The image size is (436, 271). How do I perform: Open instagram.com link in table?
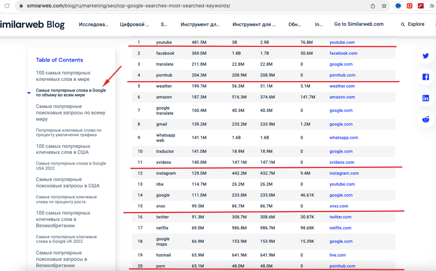[x=344, y=173]
